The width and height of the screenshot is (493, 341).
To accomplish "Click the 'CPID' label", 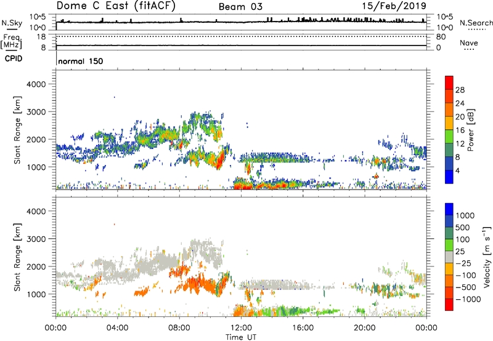I will click(14, 58).
